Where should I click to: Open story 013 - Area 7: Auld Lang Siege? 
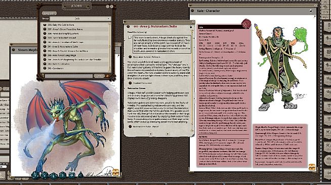click(62, 55)
